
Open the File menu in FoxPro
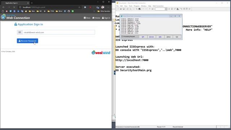(117, 6)
